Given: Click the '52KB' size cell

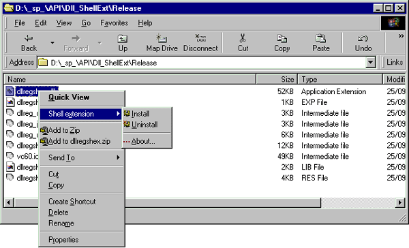Looking at the screenshot, I should coord(286,91).
